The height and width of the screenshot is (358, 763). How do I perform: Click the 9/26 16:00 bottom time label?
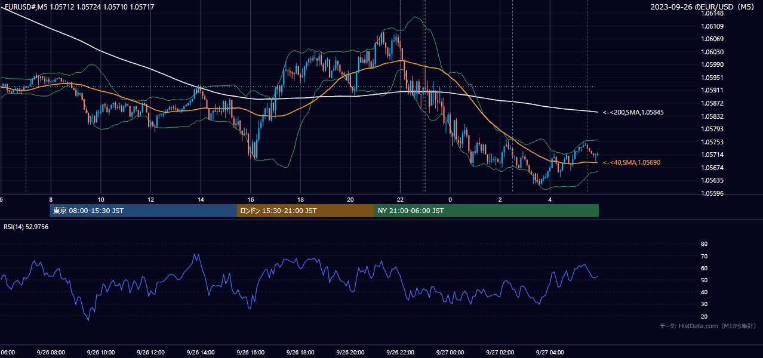pos(250,352)
